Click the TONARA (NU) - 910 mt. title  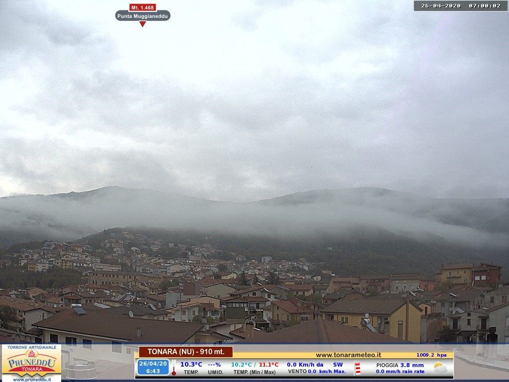(186, 352)
